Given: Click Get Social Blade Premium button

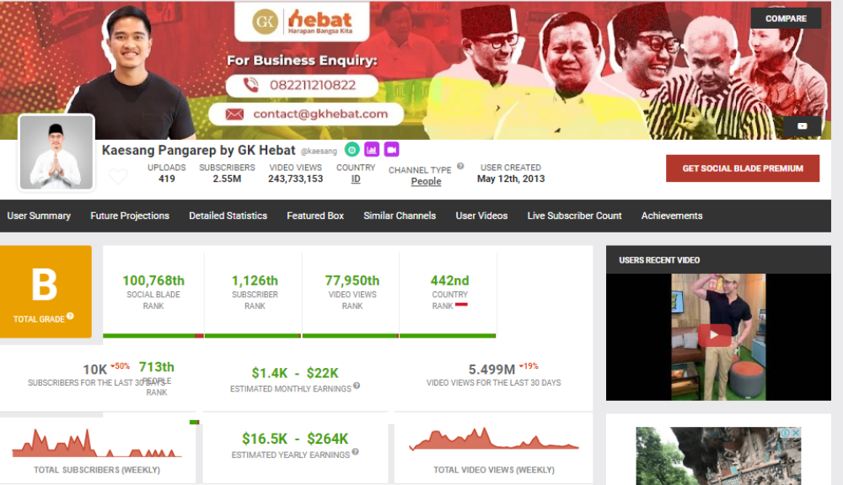Looking at the screenshot, I should pos(743,168).
